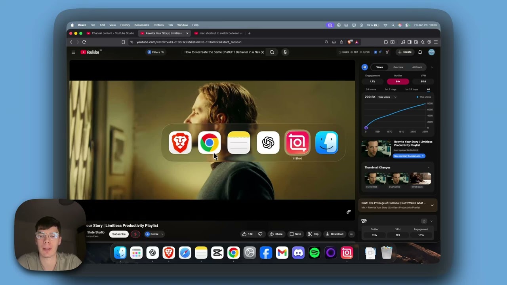Open the Create menu button
The image size is (507, 285).
tap(405, 52)
